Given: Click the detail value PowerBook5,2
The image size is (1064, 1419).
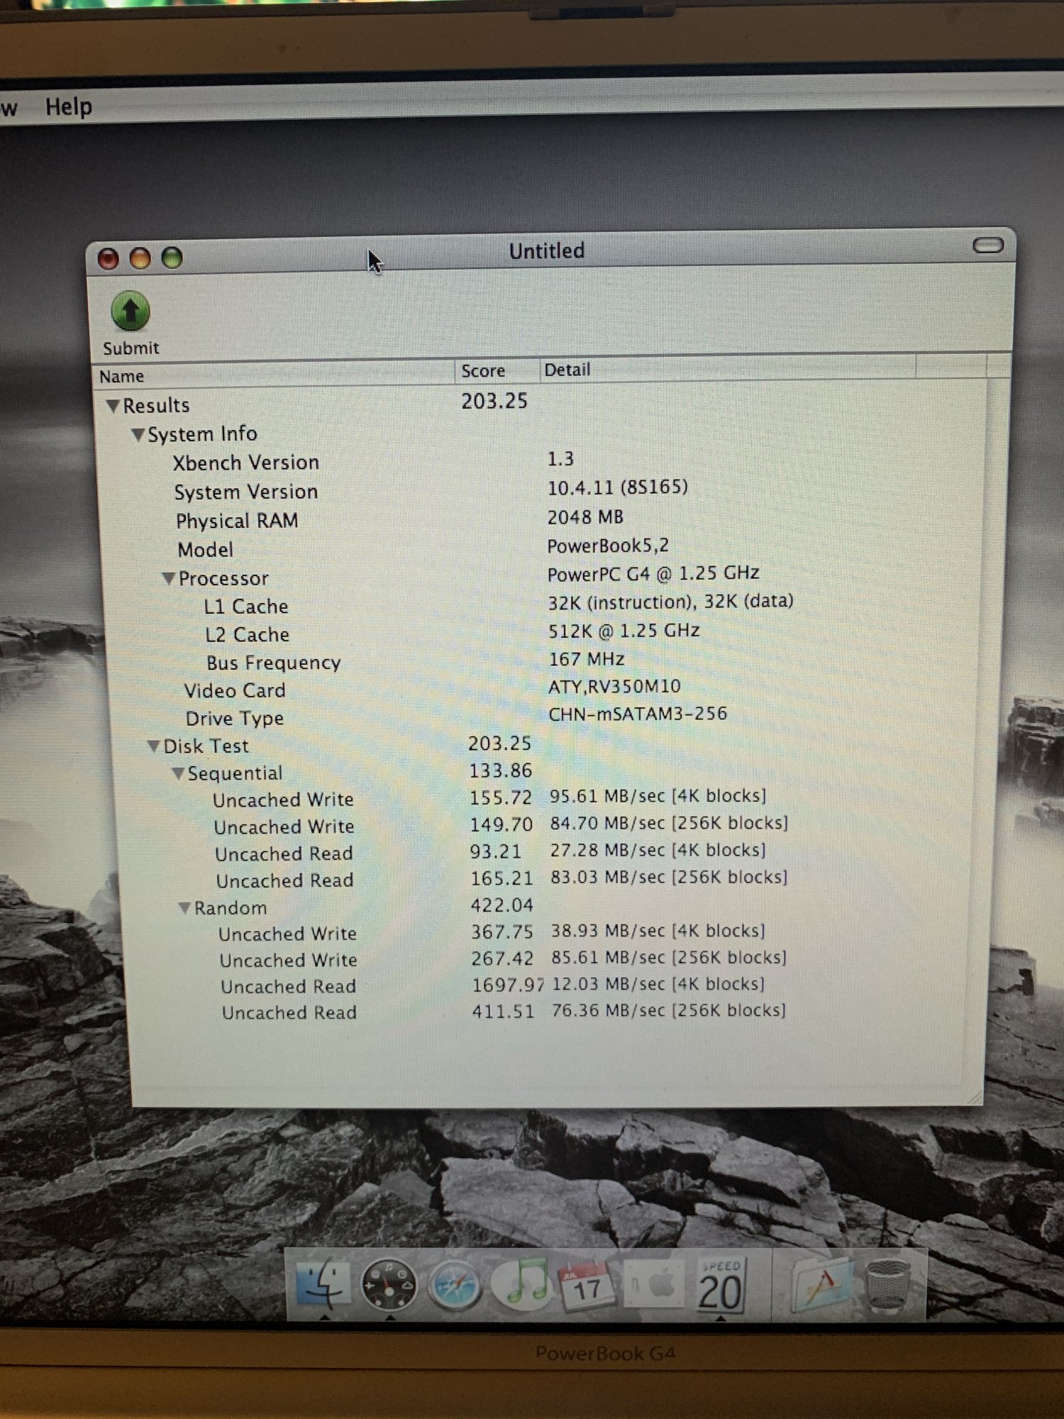Looking at the screenshot, I should pos(608,546).
